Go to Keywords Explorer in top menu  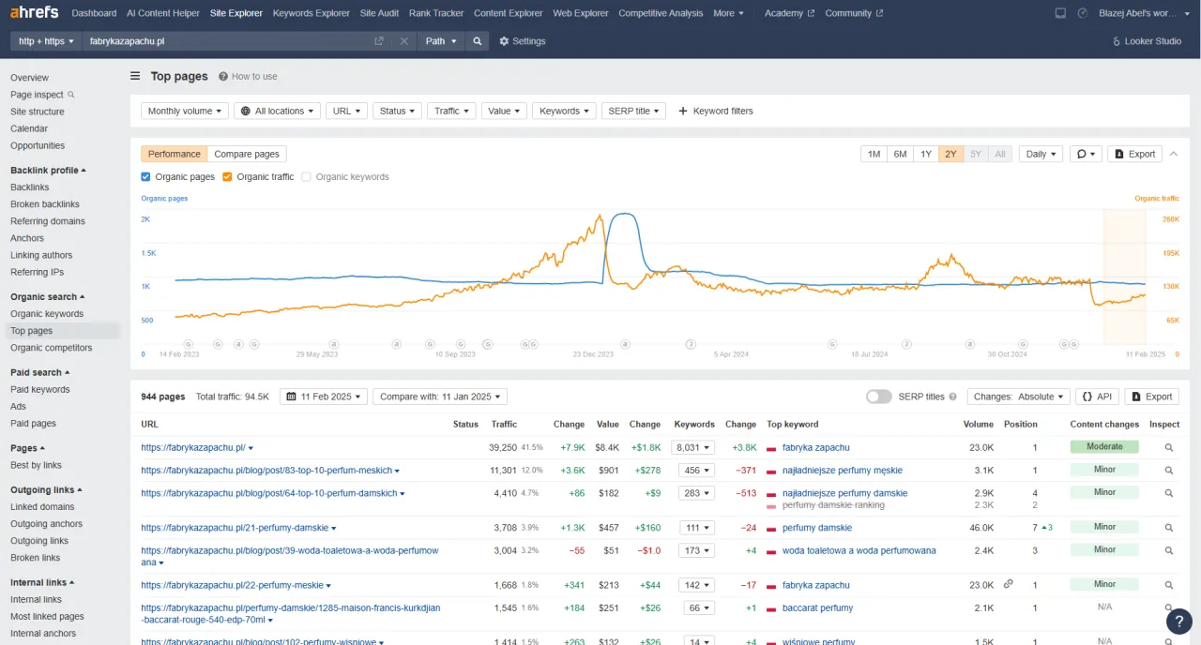311,13
